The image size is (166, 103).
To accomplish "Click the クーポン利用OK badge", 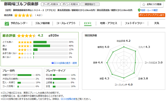I will 50,4.
